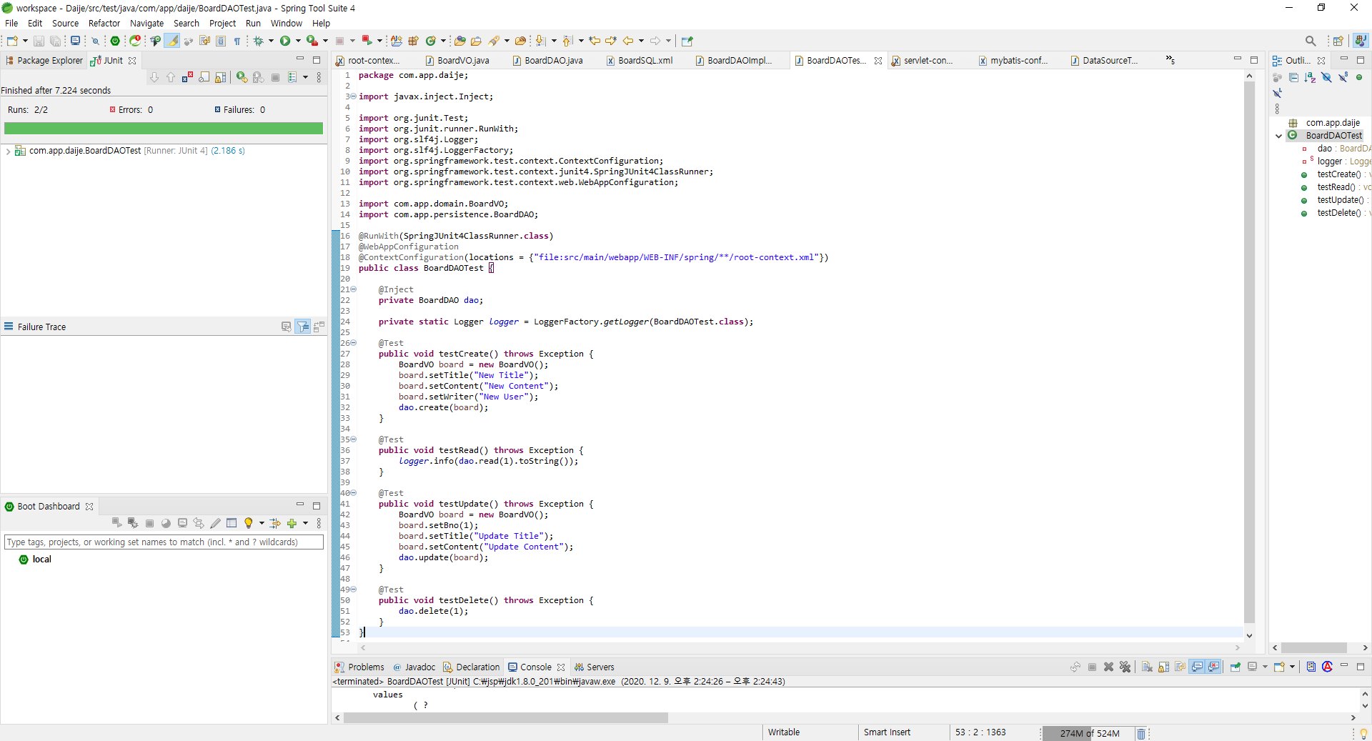Open the Navigate menu
This screenshot has height=741, width=1372.
click(146, 23)
